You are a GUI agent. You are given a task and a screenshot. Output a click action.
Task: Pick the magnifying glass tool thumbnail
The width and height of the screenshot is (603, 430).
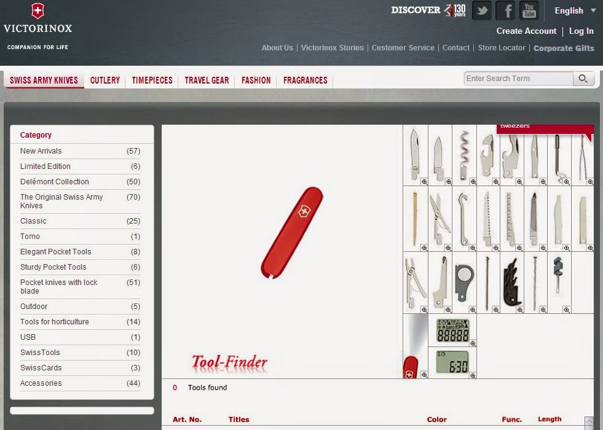coord(464,283)
